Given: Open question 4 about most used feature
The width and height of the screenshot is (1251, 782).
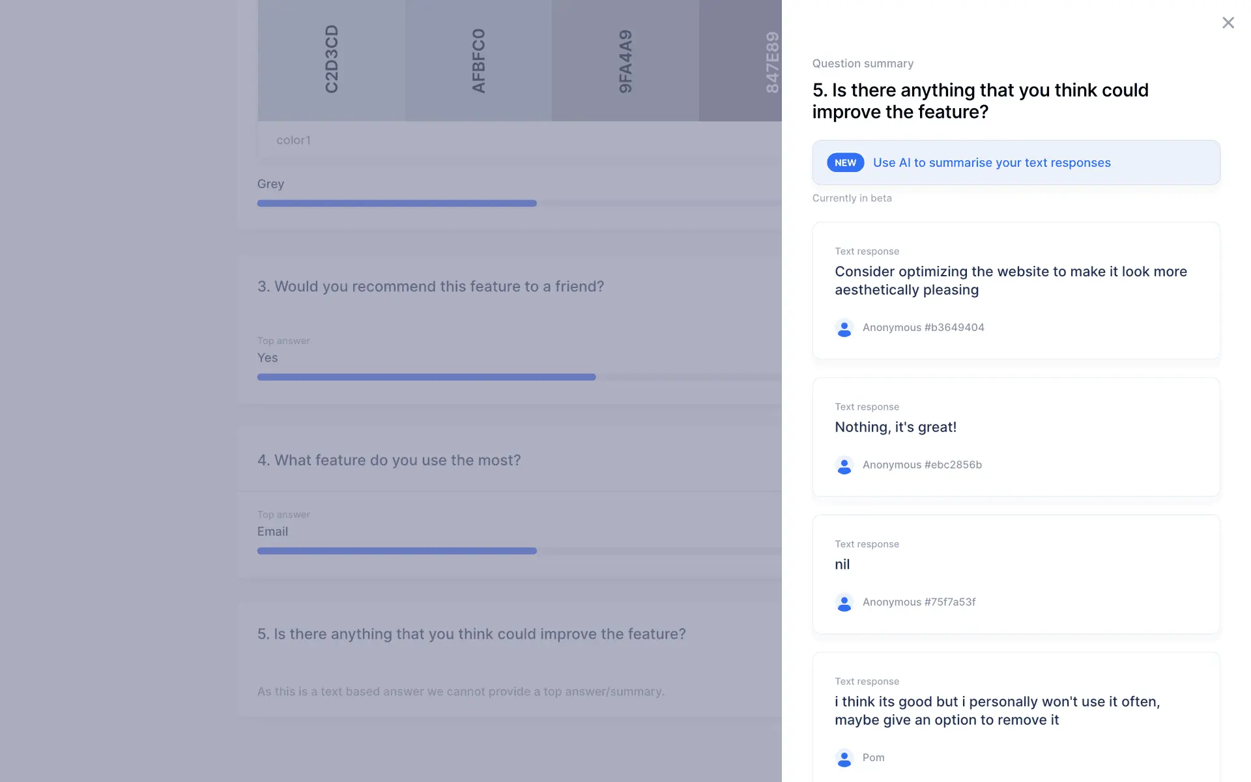Looking at the screenshot, I should coord(388,461).
